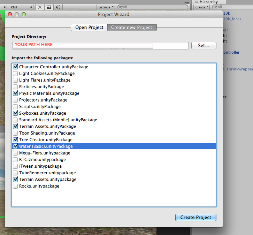
Task: Uncheck Physic Materials.unityPackage
Action: pyautogui.click(x=15, y=93)
